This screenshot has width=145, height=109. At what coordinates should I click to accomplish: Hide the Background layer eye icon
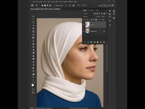point(84,31)
